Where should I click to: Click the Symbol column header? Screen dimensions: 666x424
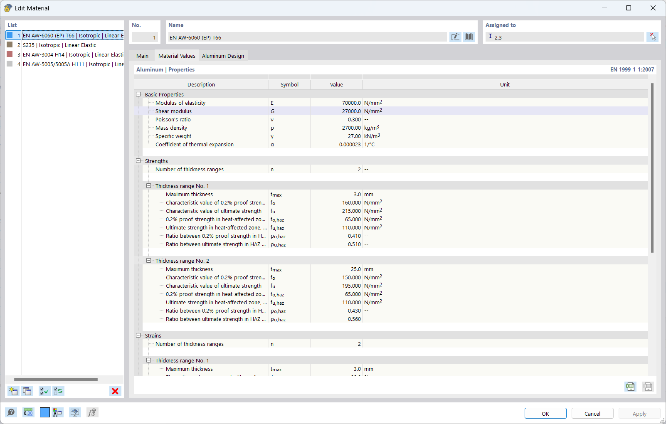[x=289, y=84]
